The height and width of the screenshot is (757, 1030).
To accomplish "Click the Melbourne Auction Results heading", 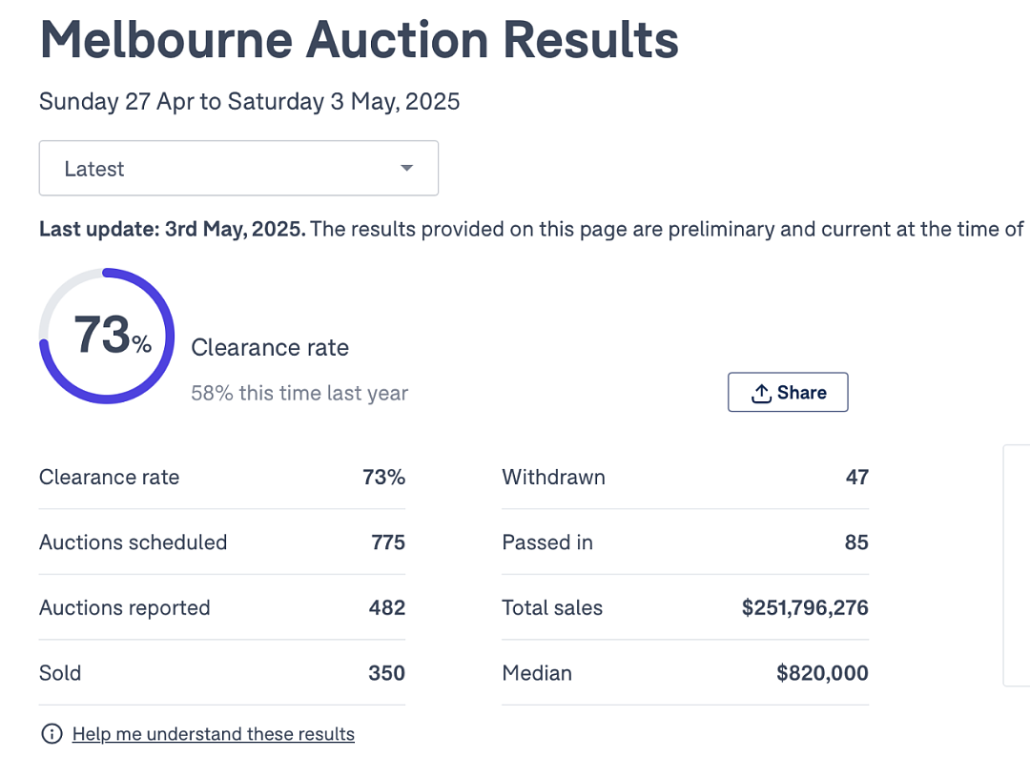I will click(x=359, y=40).
